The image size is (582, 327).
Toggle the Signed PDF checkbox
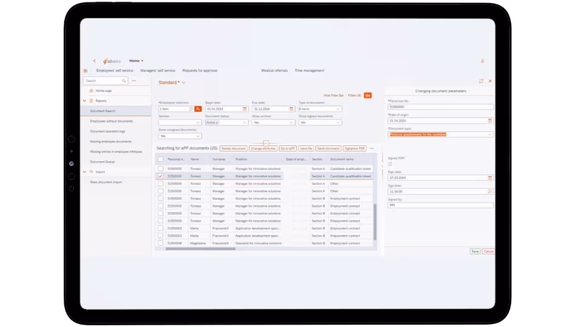click(x=390, y=164)
